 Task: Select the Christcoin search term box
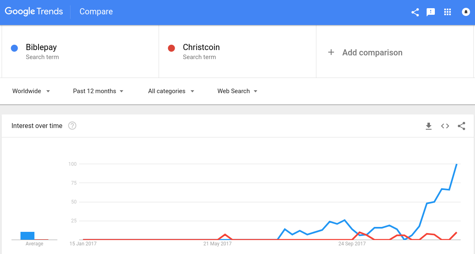pos(237,51)
